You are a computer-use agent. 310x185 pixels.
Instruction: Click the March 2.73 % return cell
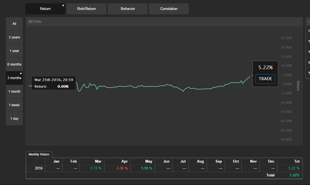pos(96,168)
